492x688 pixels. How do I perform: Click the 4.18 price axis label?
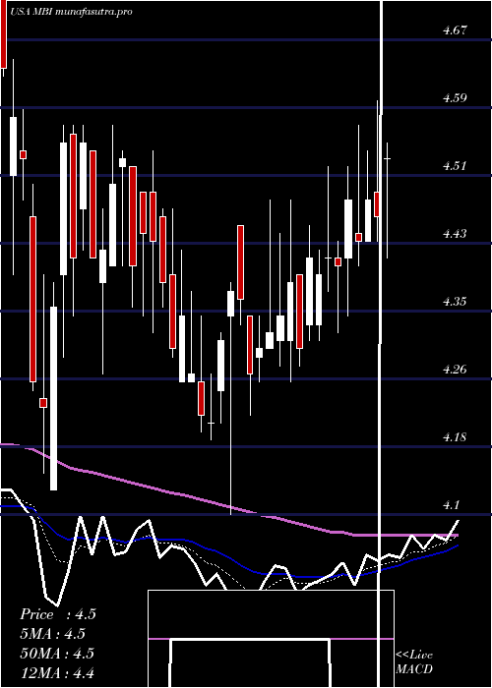[x=455, y=437]
